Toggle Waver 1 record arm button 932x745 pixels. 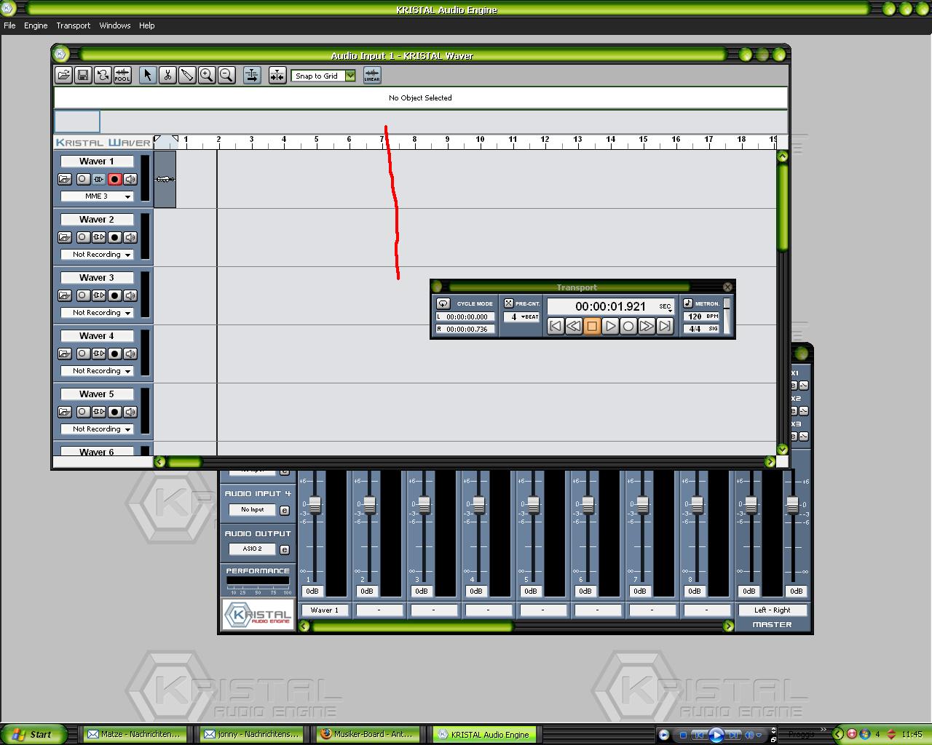coord(114,179)
